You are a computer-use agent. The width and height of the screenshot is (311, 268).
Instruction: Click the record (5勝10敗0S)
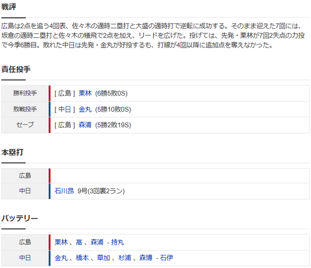[113, 109]
